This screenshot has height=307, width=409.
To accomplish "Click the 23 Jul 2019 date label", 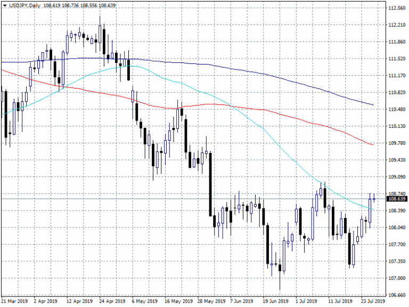I will pyautogui.click(x=373, y=301).
